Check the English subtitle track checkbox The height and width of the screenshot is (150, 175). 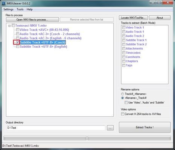click(18, 46)
